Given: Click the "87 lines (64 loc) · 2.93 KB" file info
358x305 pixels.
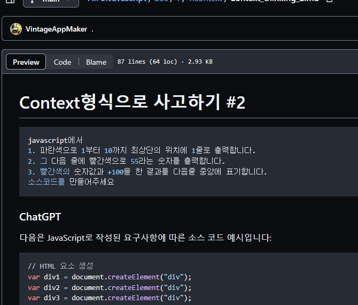Looking at the screenshot, I should [x=165, y=62].
